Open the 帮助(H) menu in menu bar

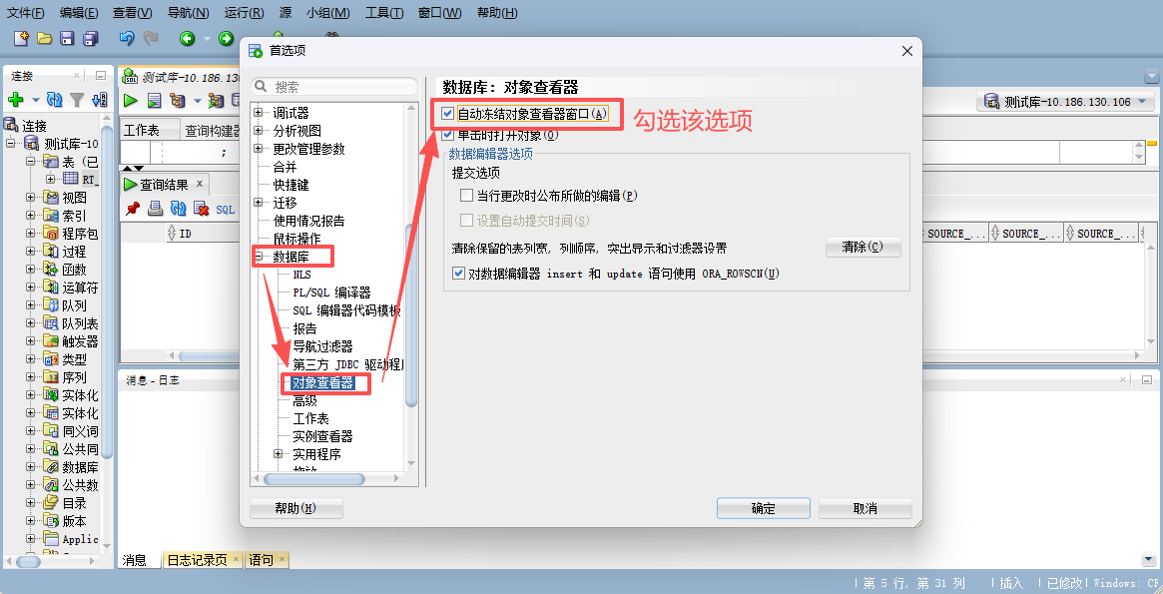[497, 13]
